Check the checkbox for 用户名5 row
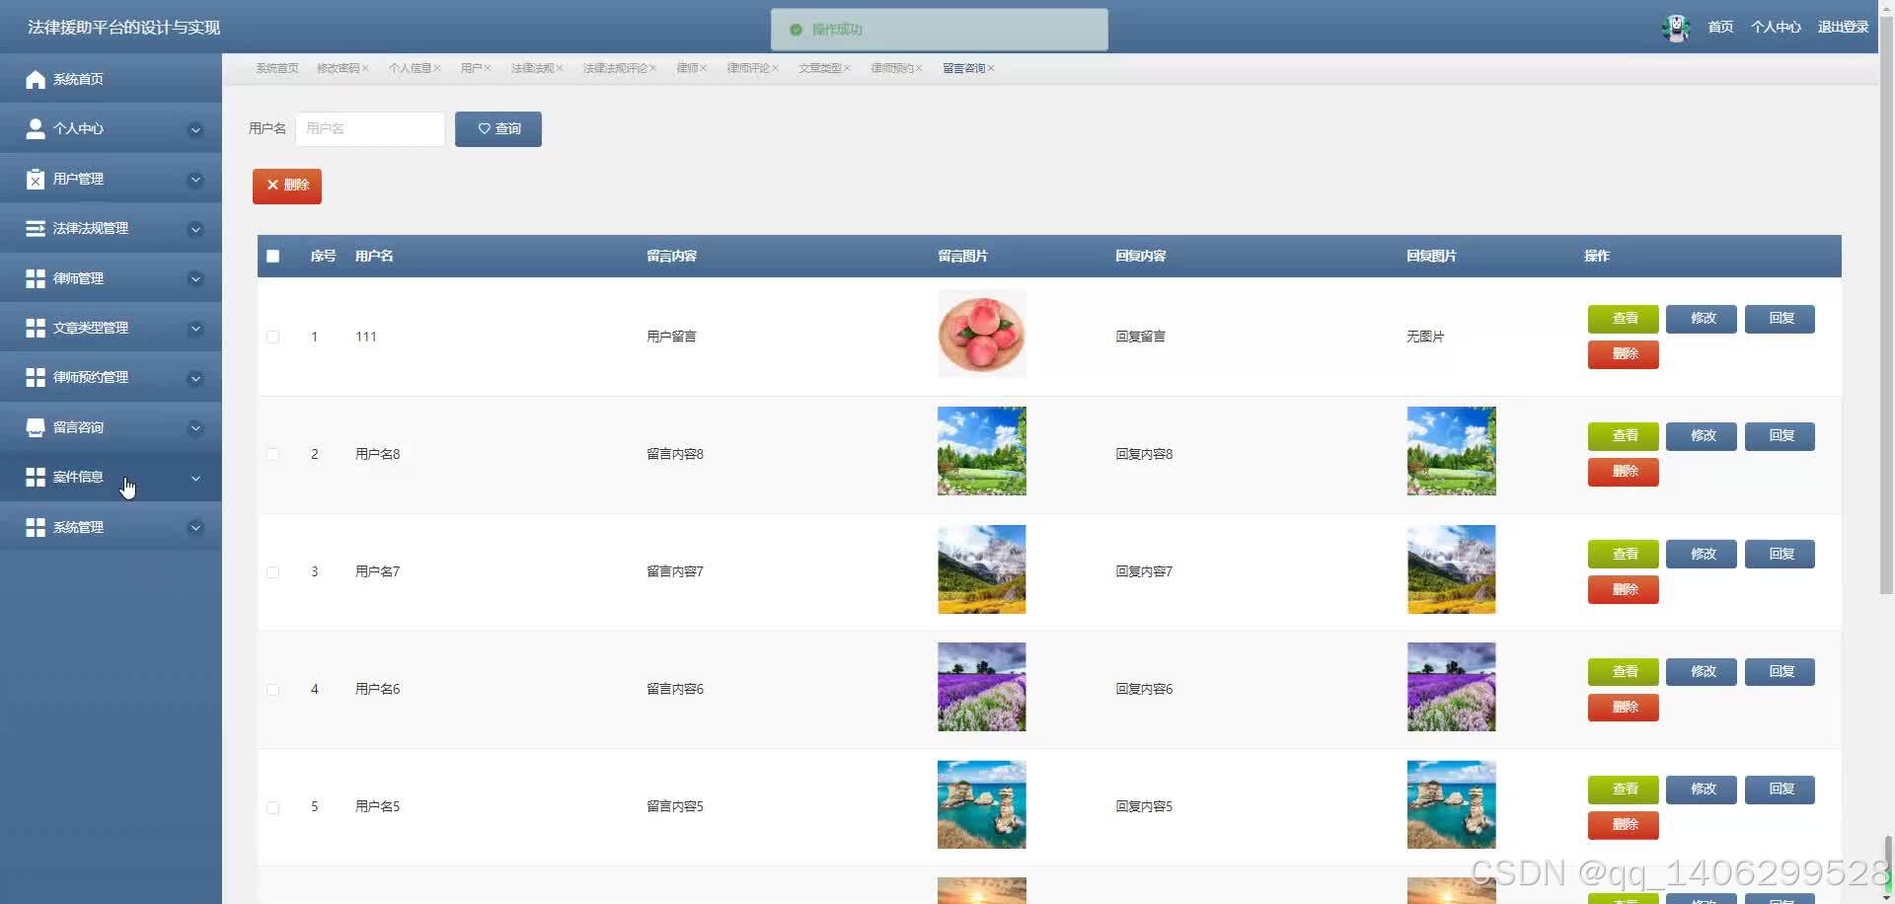The width and height of the screenshot is (1895, 904). click(x=273, y=807)
